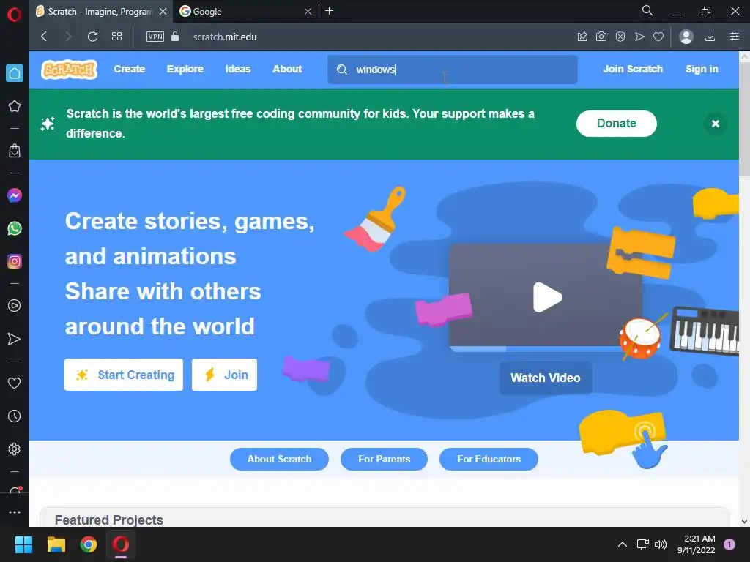
Task: Open the tab search magnifier
Action: [x=647, y=10]
